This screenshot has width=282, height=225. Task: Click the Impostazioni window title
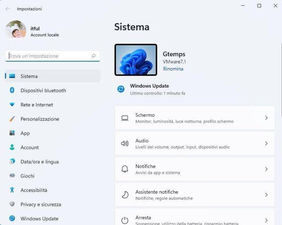29,9
